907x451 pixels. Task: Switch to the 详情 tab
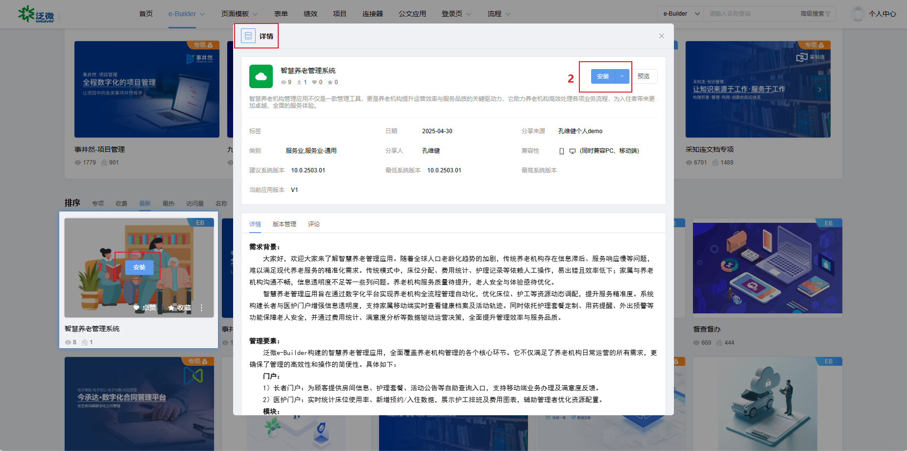click(x=255, y=224)
